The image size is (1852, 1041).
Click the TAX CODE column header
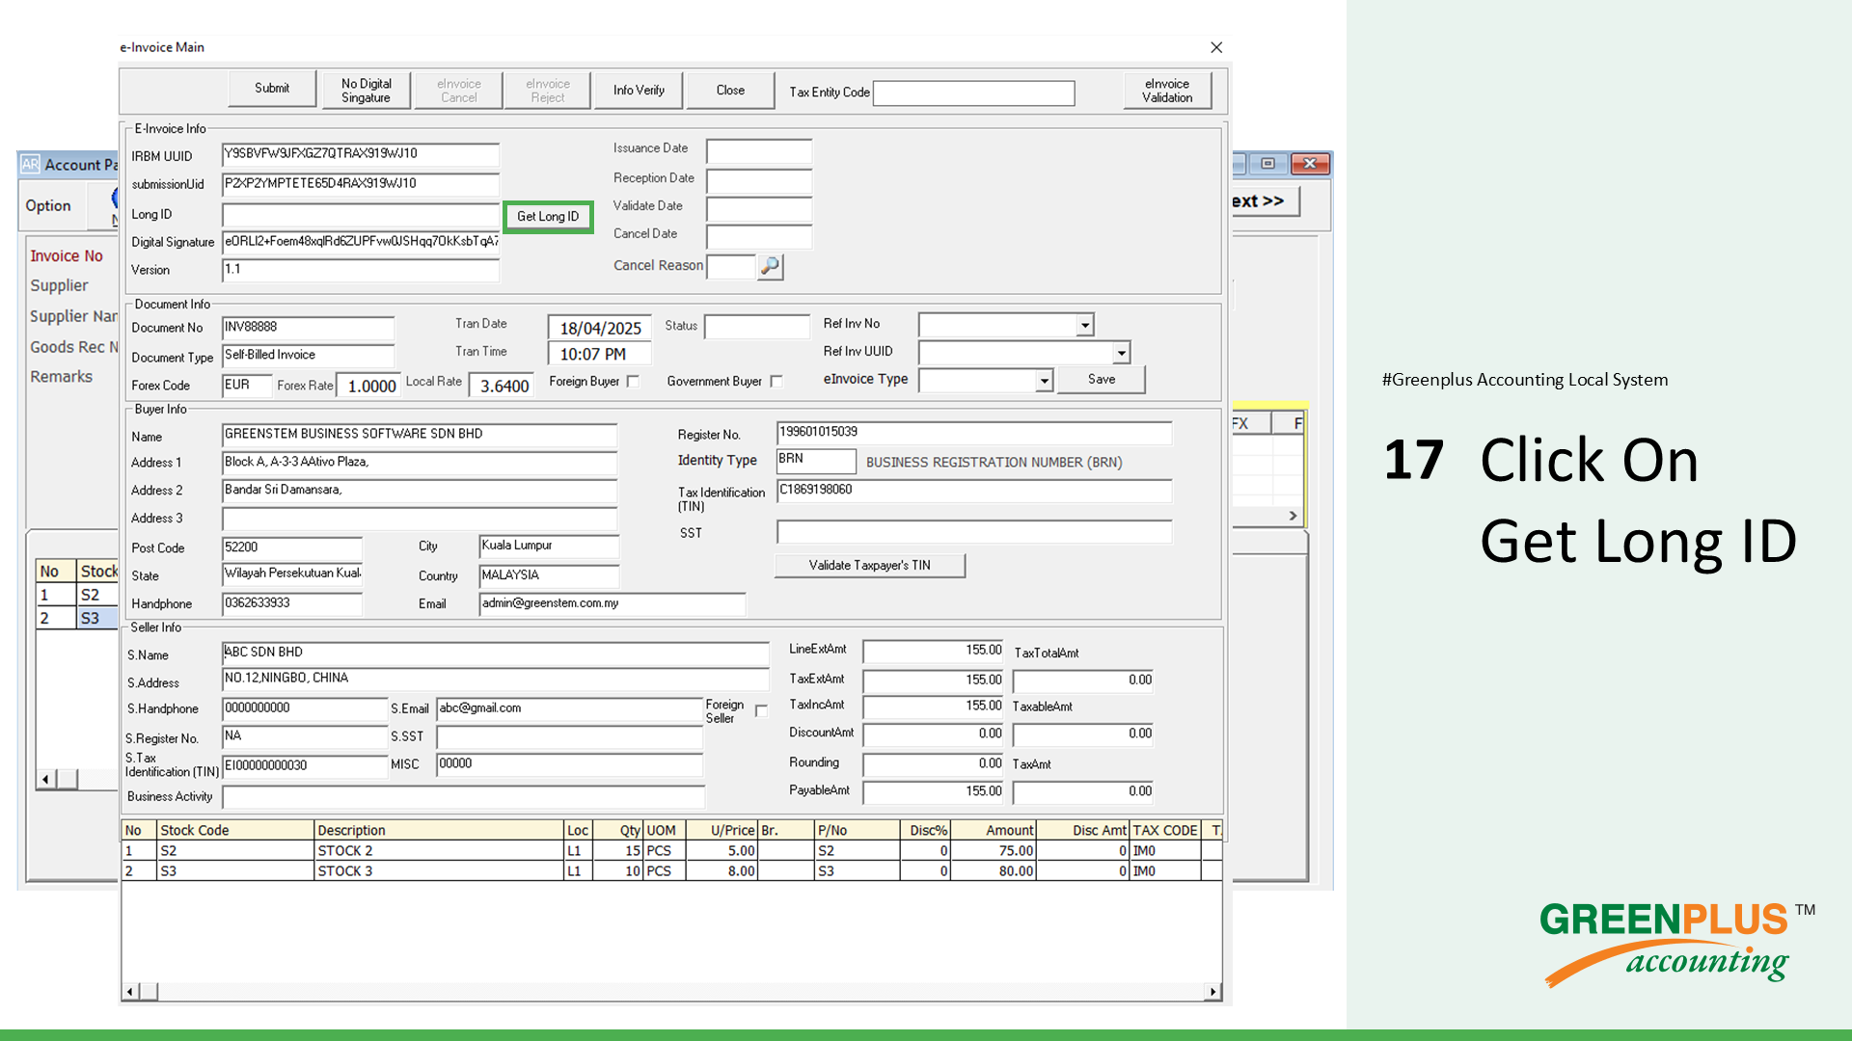tap(1165, 831)
